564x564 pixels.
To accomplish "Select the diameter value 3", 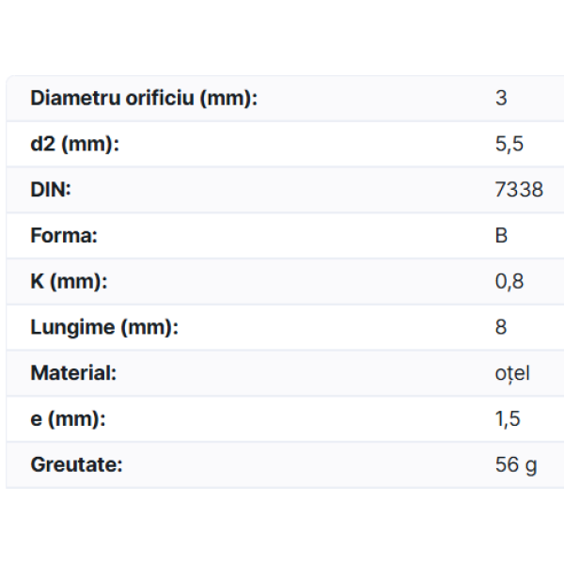I will click(x=501, y=98).
